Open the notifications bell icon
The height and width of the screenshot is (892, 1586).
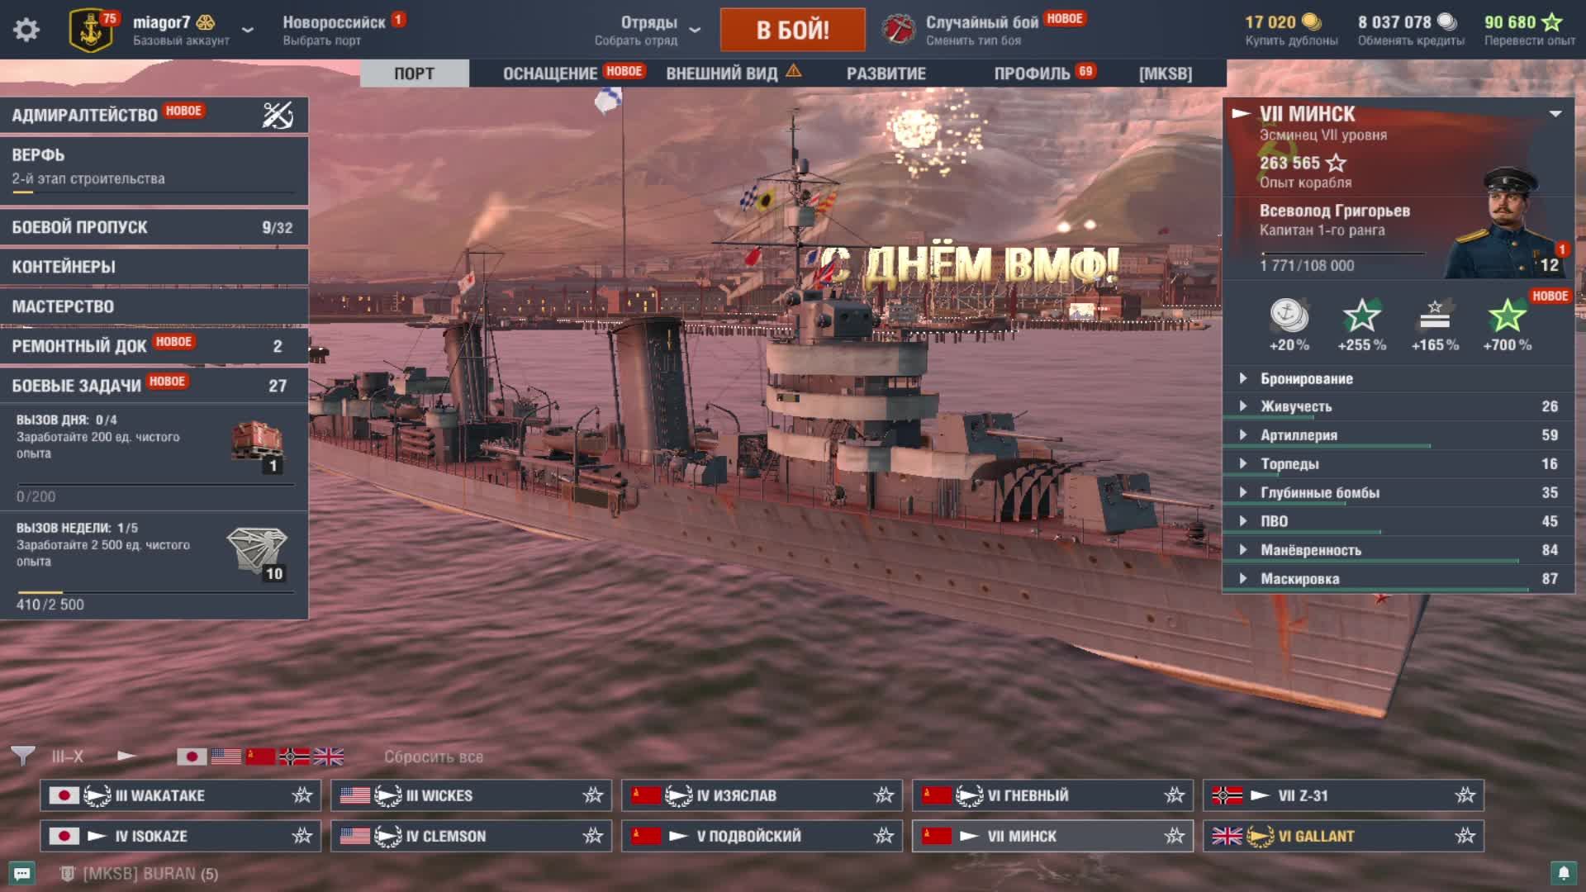click(1563, 872)
